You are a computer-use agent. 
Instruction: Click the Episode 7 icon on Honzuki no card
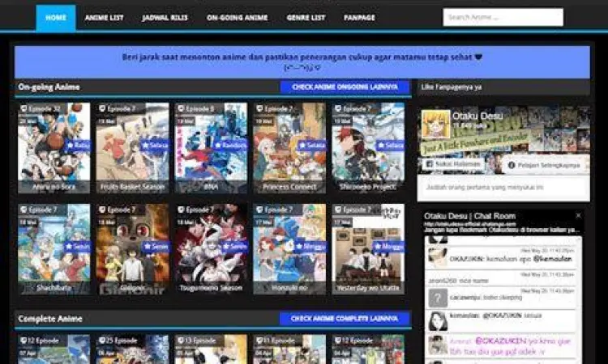[258, 210]
